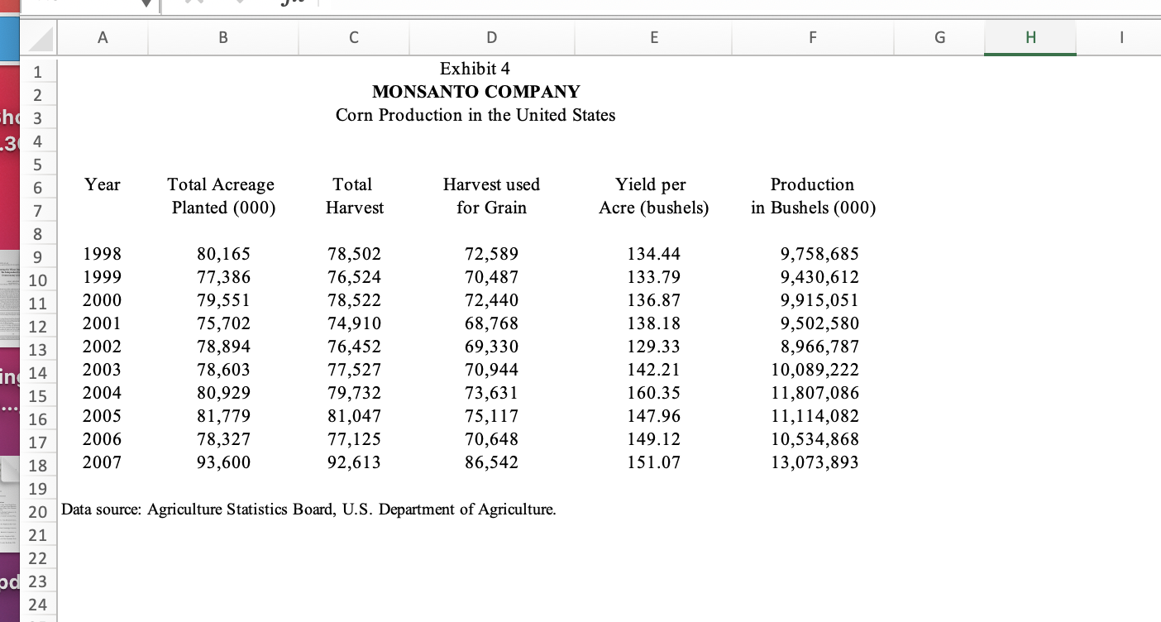This screenshot has height=622, width=1161.
Task: Click the Select All triangle above row 1
Action: pyautogui.click(x=38, y=37)
